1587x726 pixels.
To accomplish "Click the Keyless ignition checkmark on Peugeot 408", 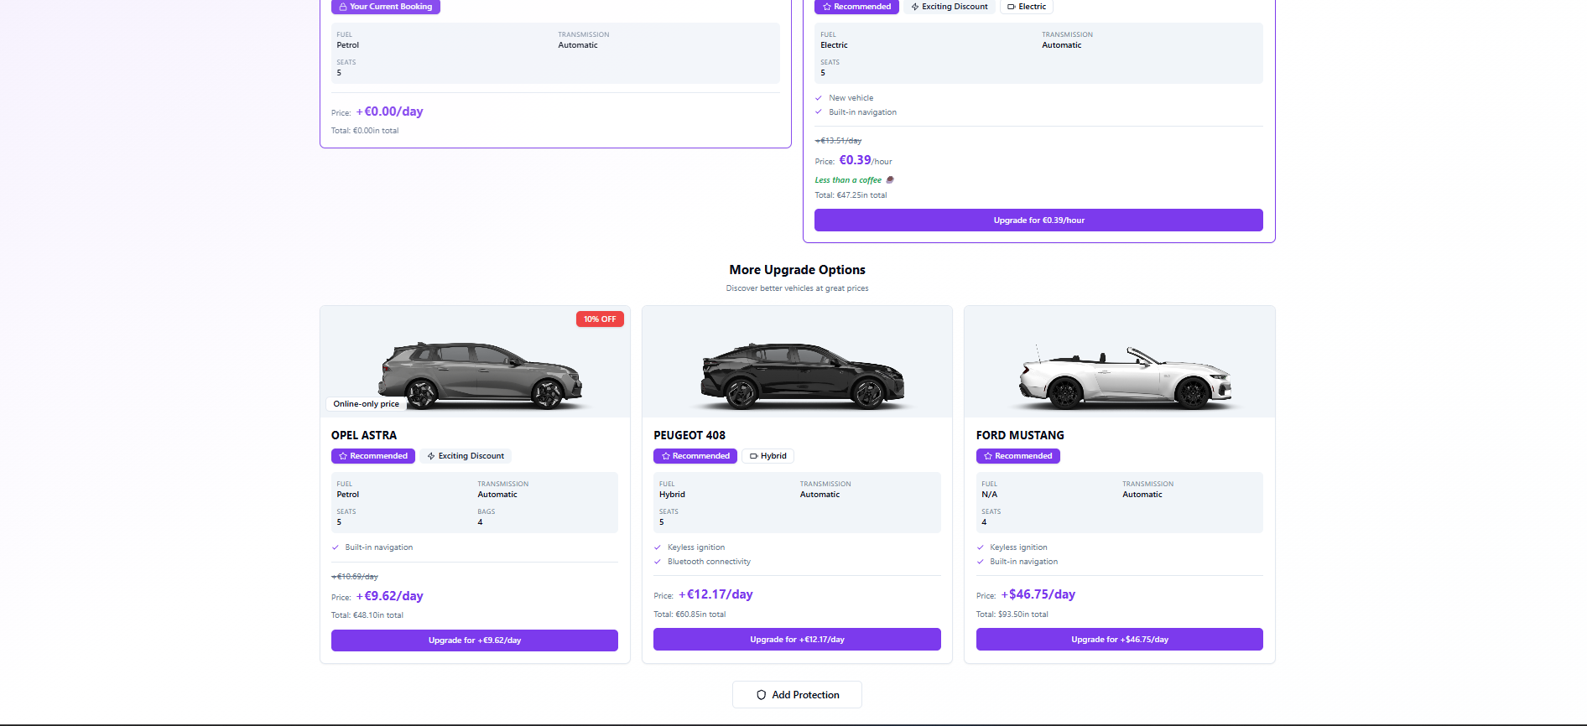I will [x=658, y=547].
